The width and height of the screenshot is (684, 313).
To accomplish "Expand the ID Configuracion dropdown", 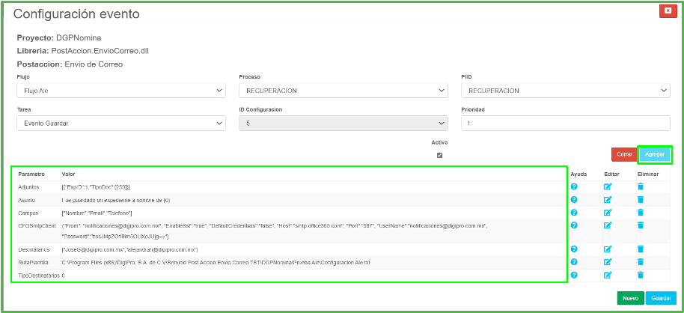I will 343,124.
